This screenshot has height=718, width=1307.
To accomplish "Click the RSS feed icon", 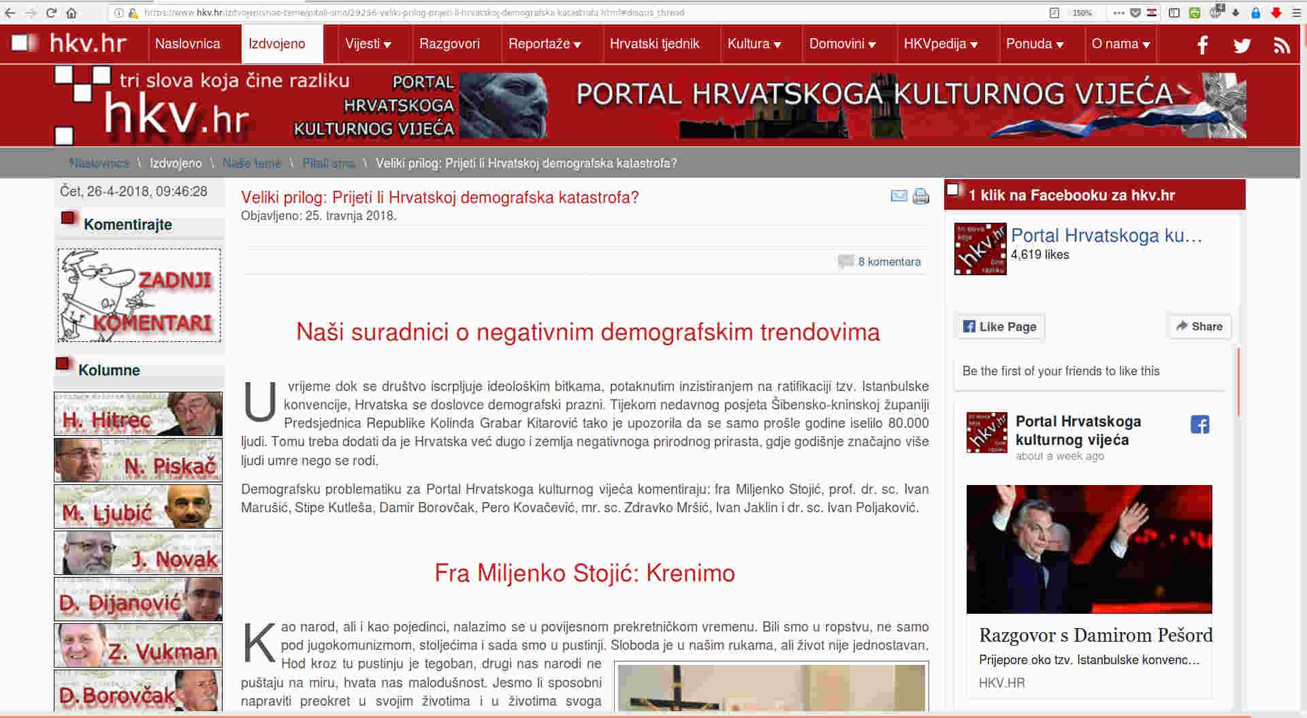I will click(x=1282, y=45).
